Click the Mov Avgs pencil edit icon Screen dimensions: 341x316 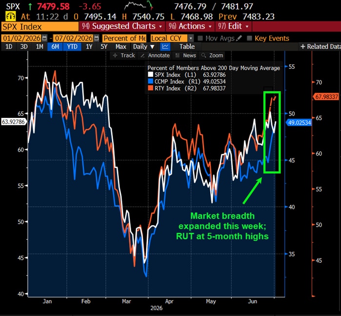coord(239,38)
